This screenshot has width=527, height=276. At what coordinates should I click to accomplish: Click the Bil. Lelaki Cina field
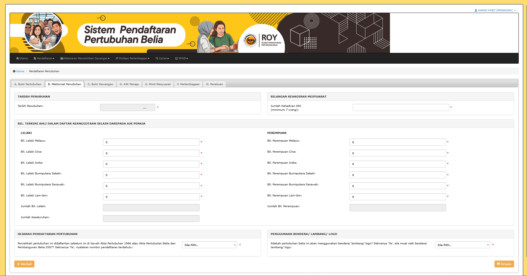click(x=151, y=153)
